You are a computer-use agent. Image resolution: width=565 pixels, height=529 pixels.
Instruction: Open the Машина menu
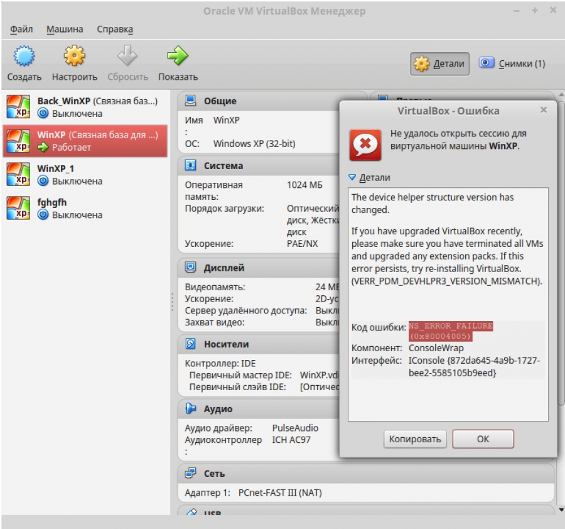[x=65, y=29]
